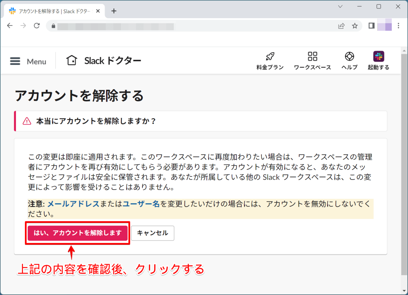The width and height of the screenshot is (408, 295).
Task: Open the tab search chevron
Action: click(x=340, y=7)
